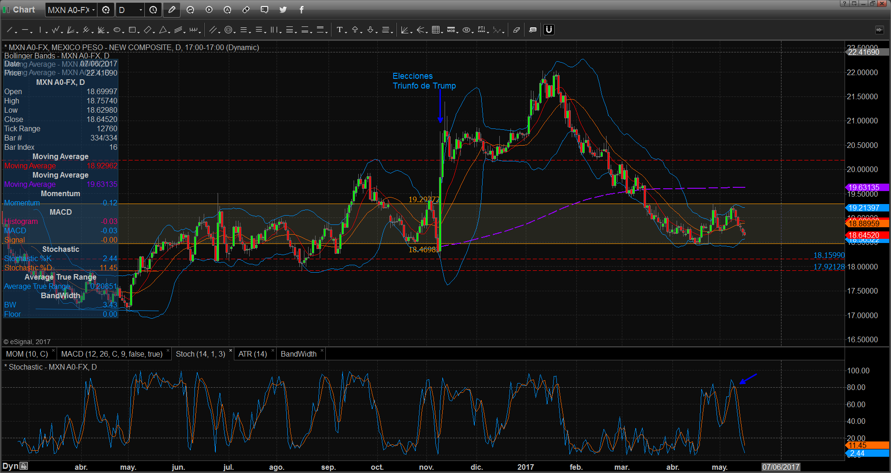Select the rectangle drawing tool

(x=132, y=30)
